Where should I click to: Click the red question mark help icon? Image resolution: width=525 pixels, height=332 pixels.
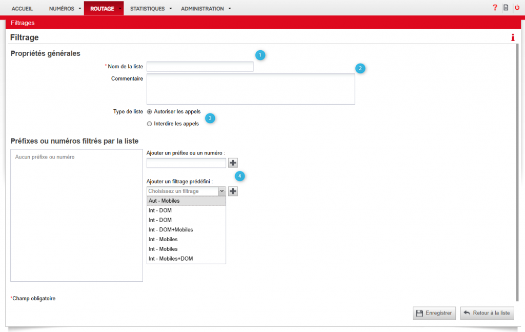(x=495, y=8)
